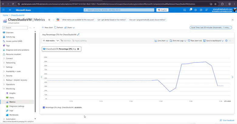This screenshot has width=237, height=124.
Task: Open Access control (IAM)
Action: click(x=14, y=41)
